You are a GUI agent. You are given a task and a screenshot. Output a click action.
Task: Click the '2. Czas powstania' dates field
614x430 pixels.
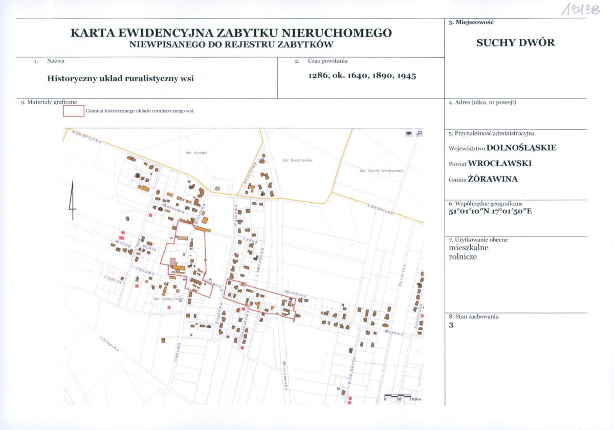(x=361, y=77)
